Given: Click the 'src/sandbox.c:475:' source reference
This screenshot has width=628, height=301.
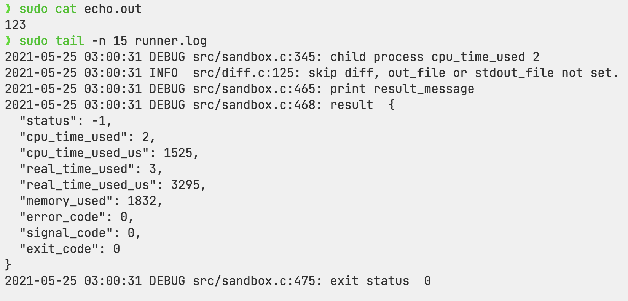Looking at the screenshot, I should (257, 281).
